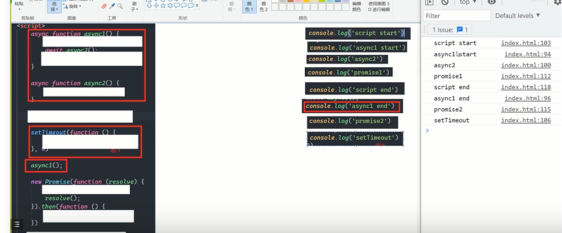Viewport: 562px width, 233px height.
Task: Choose the four-point star shape
Action: 156,6
